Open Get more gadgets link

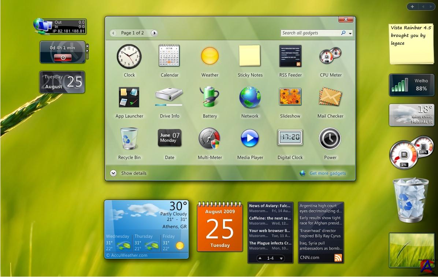[328, 173]
